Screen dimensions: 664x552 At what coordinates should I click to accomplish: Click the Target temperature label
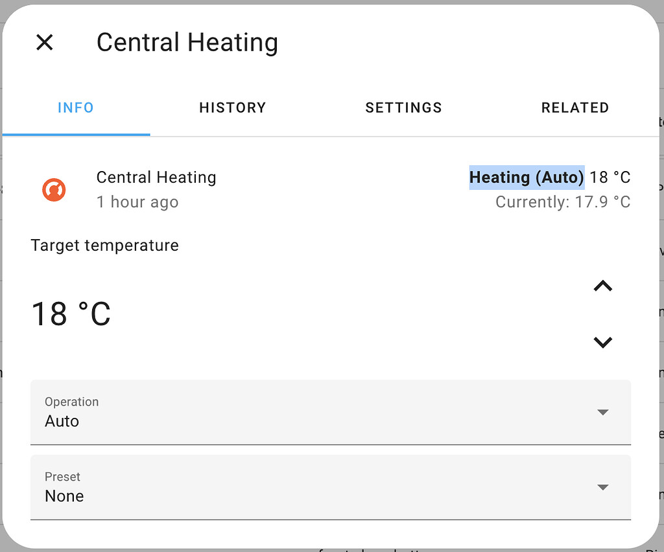pos(104,246)
